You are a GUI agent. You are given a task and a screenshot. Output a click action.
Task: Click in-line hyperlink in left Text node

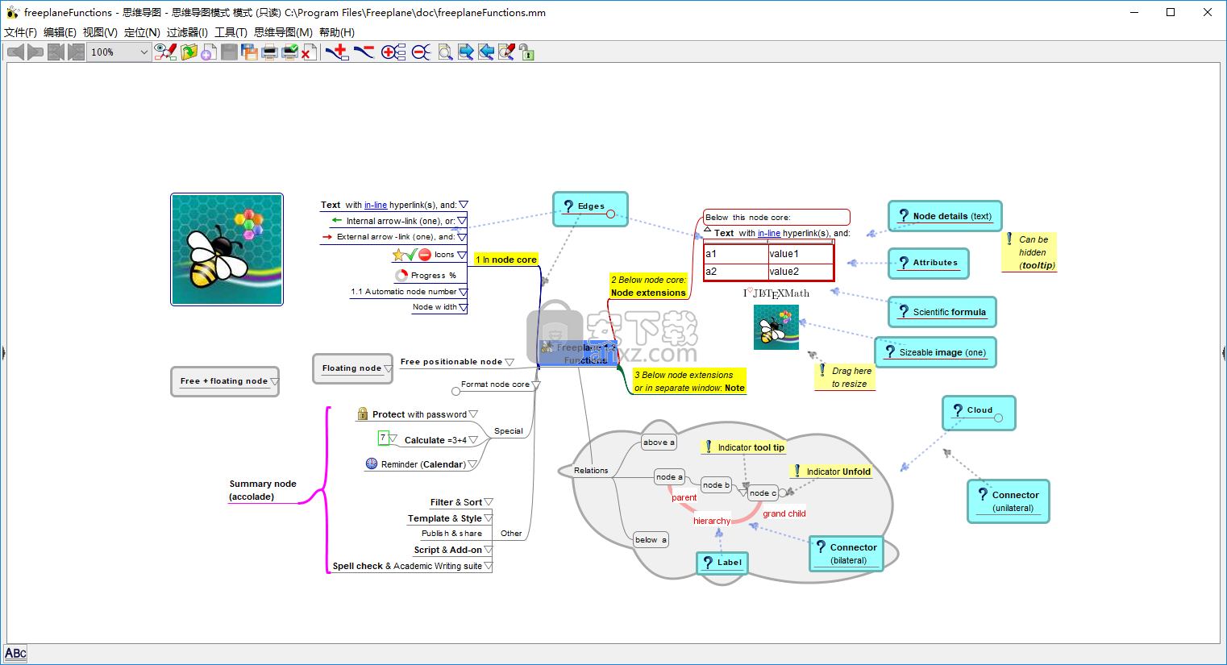376,206
